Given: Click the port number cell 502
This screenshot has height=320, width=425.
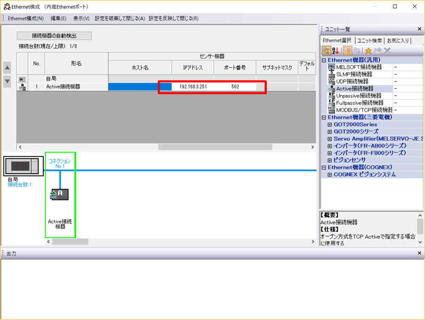Looking at the screenshot, I should point(235,87).
